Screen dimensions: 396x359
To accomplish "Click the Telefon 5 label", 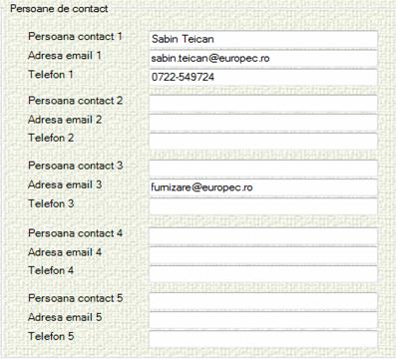I will [x=51, y=336].
